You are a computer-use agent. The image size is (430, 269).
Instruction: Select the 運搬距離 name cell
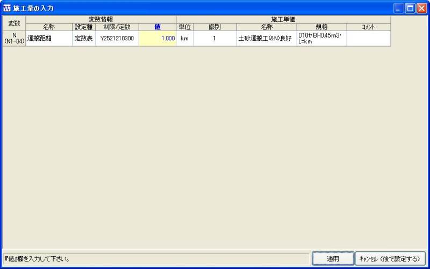point(49,39)
